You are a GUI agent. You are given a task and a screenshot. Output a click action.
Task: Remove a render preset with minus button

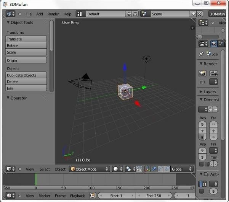tap(215, 109)
